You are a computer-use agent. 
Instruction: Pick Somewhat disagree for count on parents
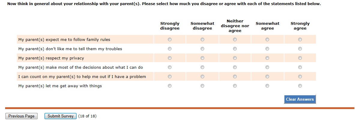click(x=202, y=76)
